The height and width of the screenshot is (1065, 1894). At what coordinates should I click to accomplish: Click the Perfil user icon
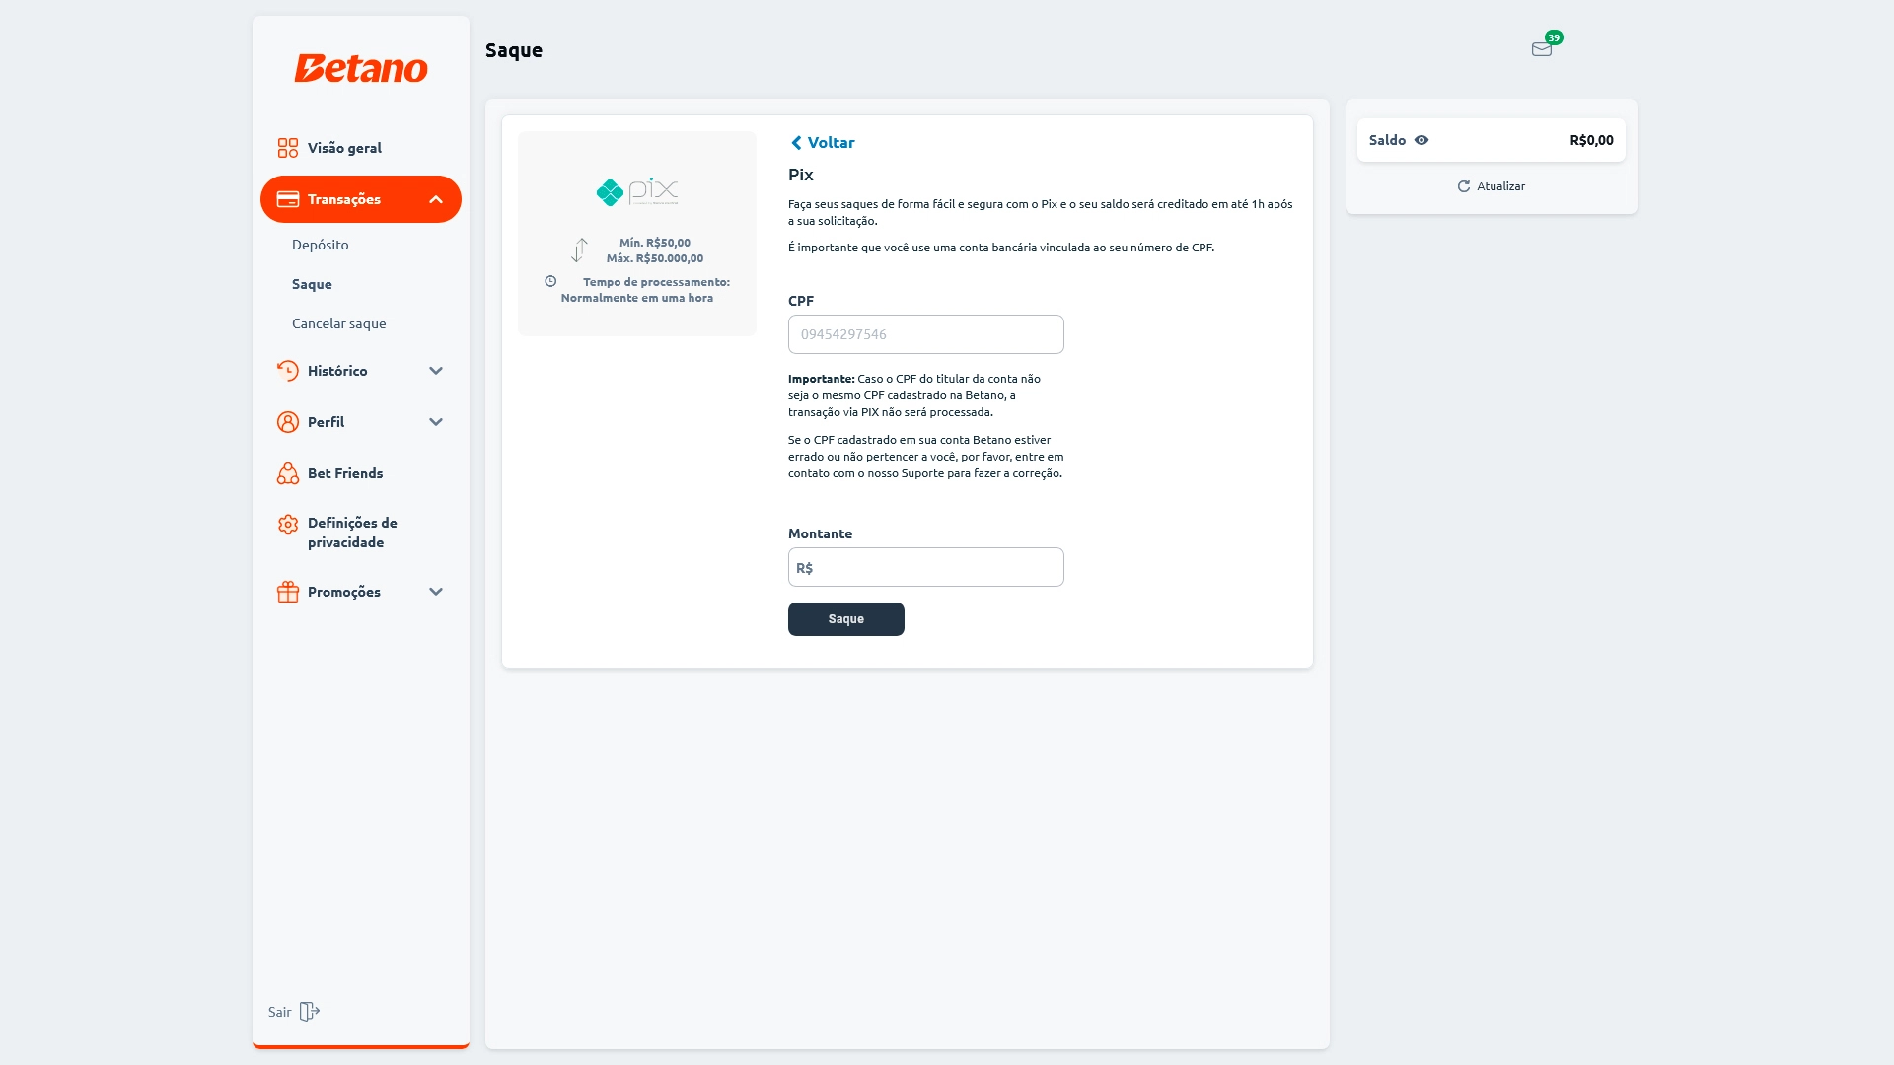[288, 422]
